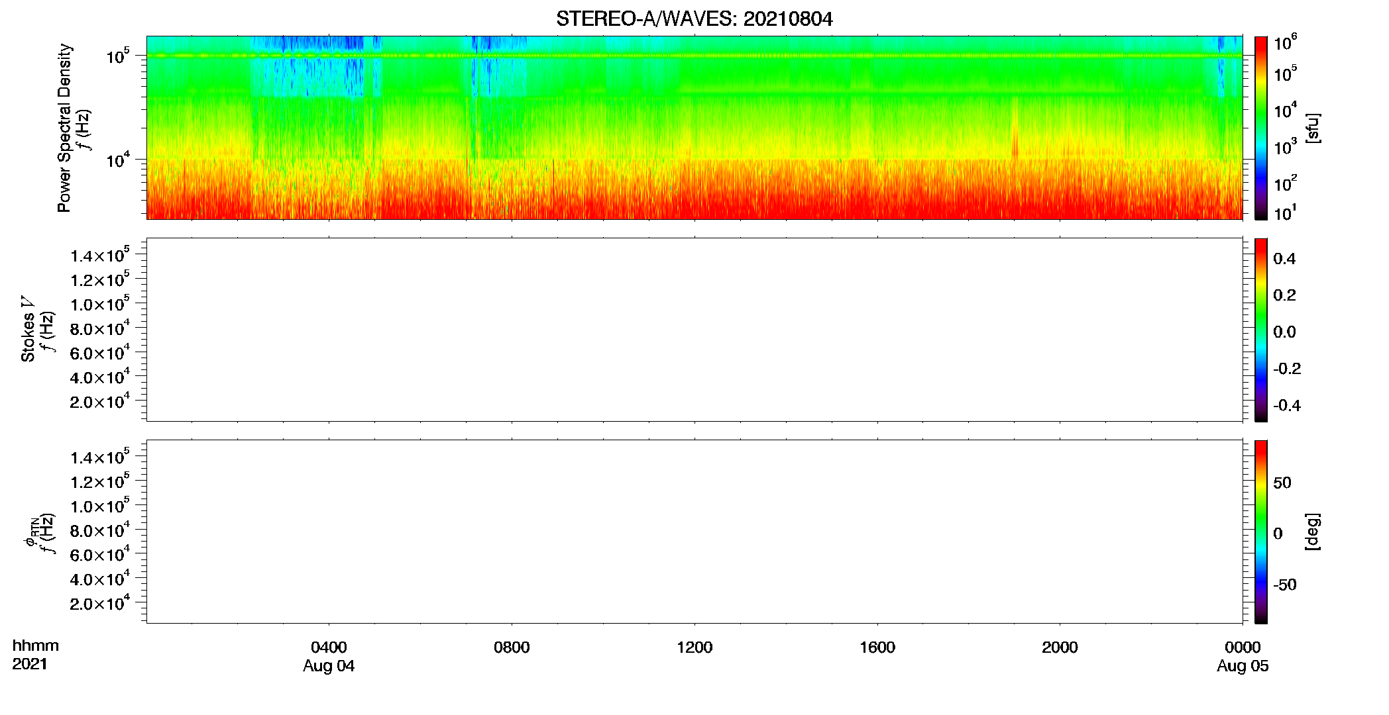The image size is (1389, 715).
Task: Click the Power Spectral Density axis title
Action: [x=64, y=128]
